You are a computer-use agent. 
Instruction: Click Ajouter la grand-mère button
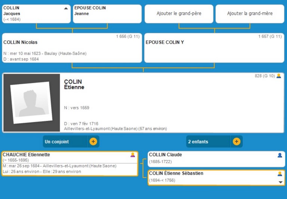click(x=250, y=13)
